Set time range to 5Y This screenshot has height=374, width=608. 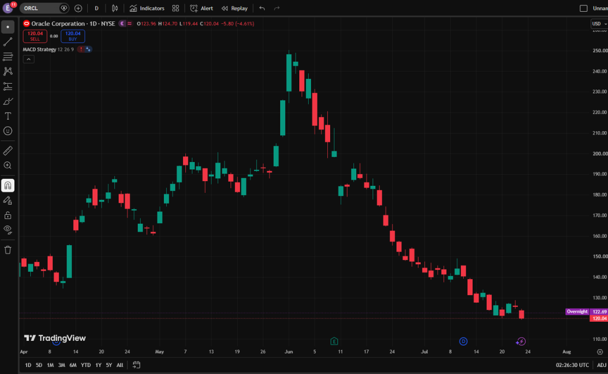[x=109, y=365]
